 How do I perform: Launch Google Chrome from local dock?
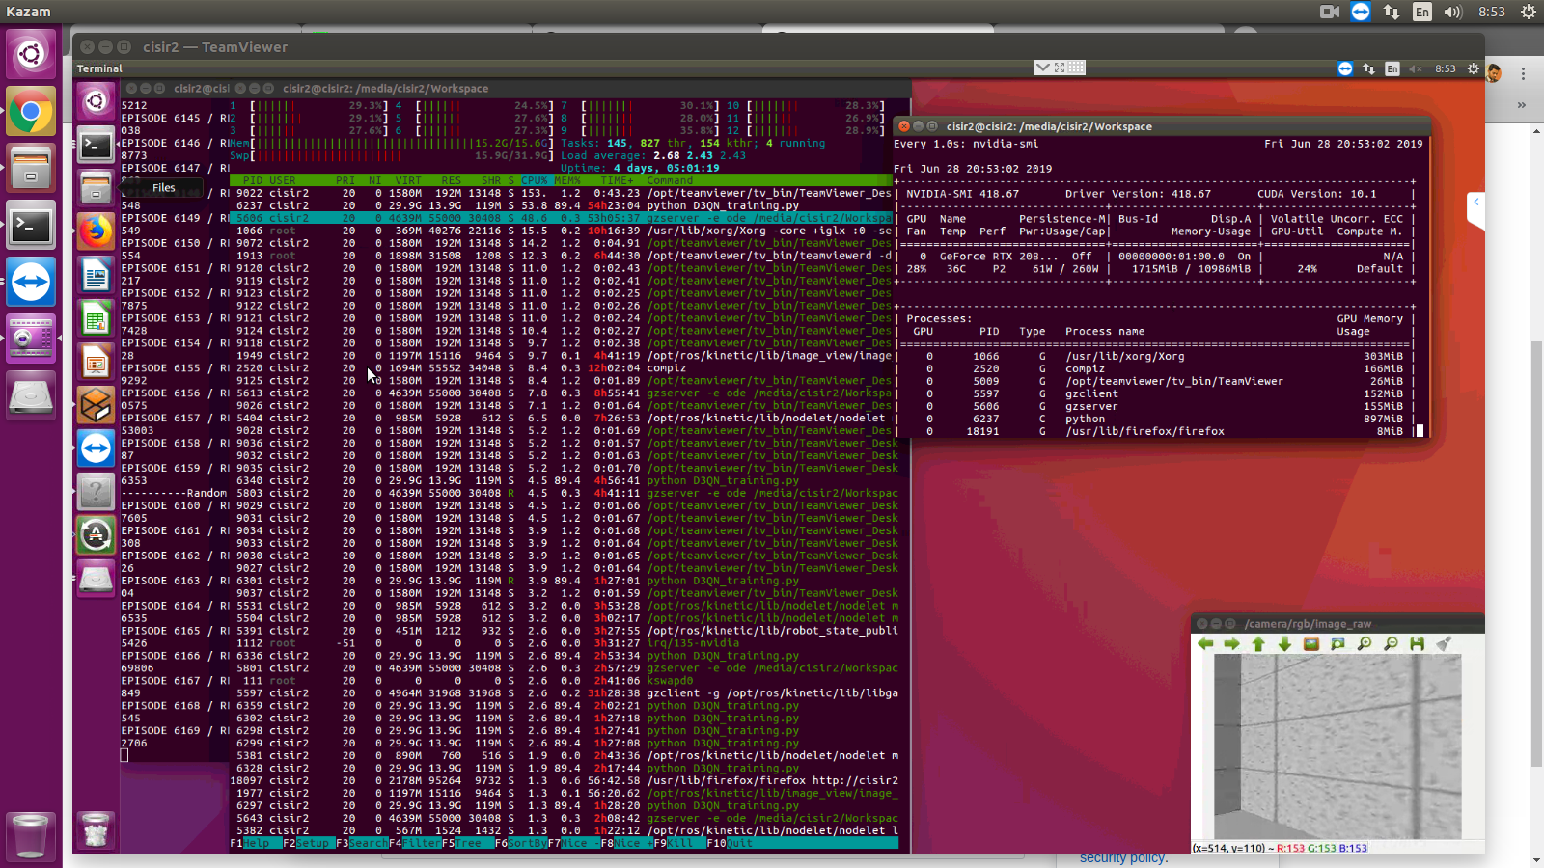[x=31, y=113]
